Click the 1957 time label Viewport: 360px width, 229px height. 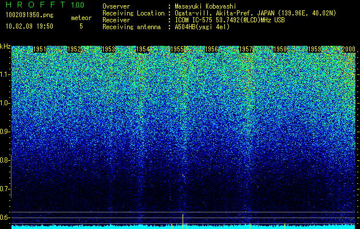[246, 49]
